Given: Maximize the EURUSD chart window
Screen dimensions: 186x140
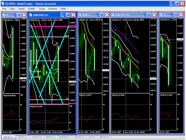Looking at the screenshot, I should [19, 15].
